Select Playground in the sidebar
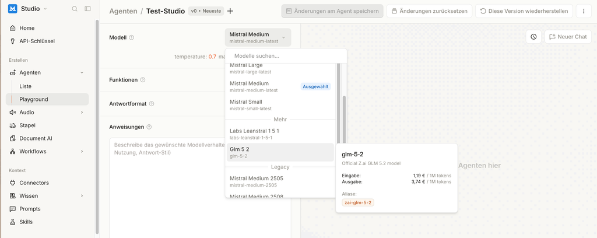This screenshot has height=238, width=597. 47,99
